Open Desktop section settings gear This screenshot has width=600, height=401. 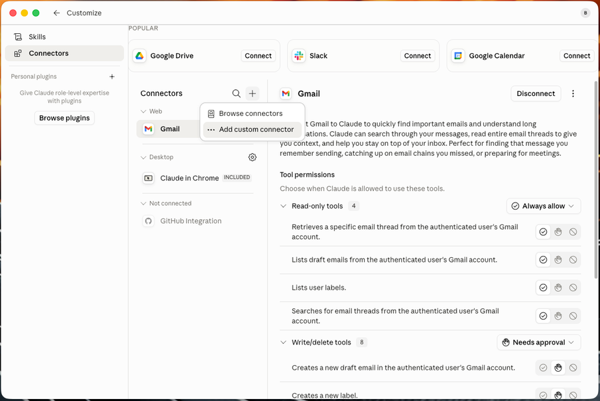pos(252,157)
